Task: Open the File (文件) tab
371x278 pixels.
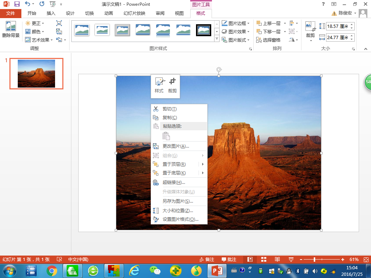Action: 11,13
